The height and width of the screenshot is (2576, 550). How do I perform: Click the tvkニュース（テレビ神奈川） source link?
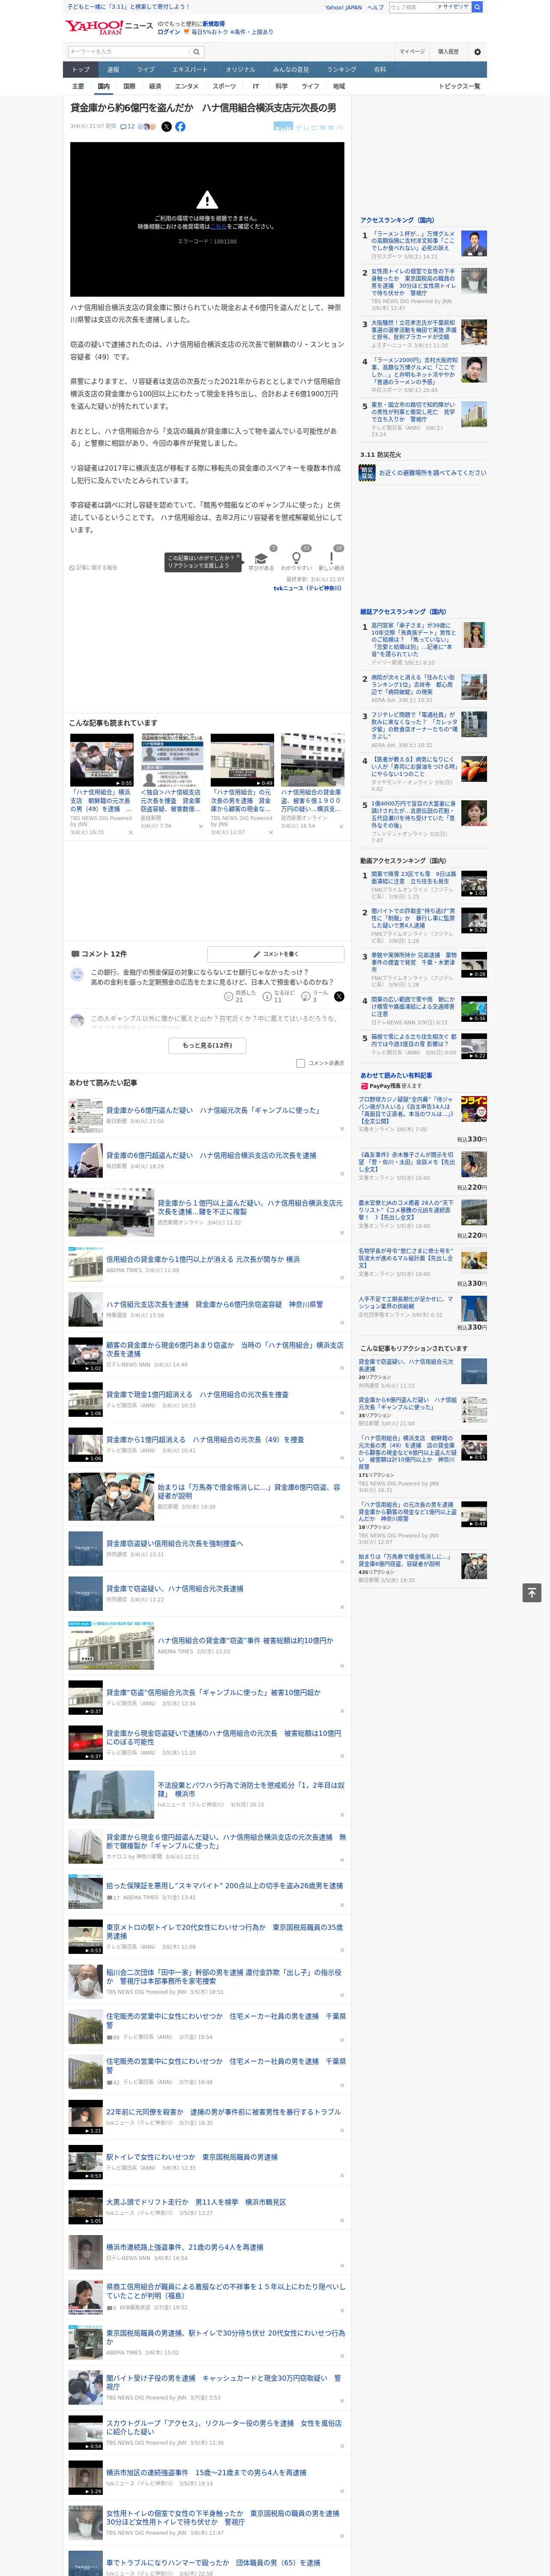click(x=308, y=588)
